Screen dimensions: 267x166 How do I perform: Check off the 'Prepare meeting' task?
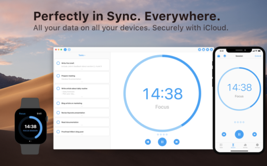coord(58,76)
